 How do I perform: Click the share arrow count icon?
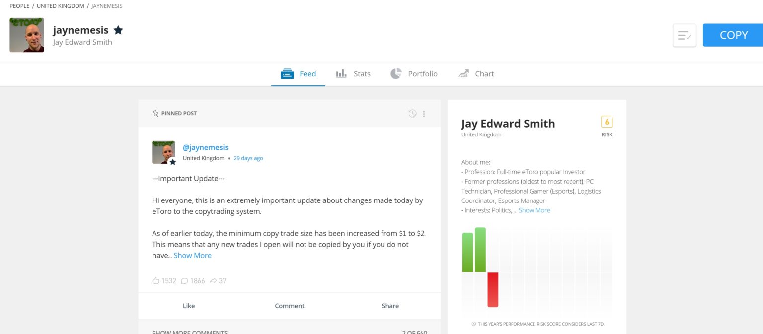(213, 281)
